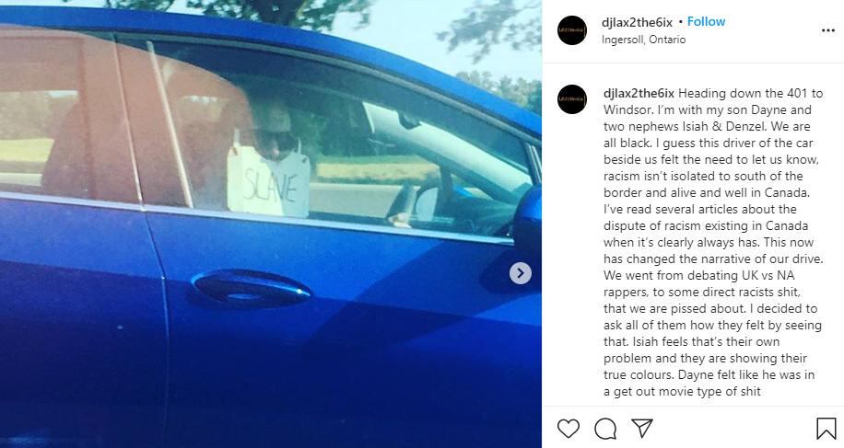The image size is (844, 448).
Task: Save the post with the bookmark icon
Action: tap(826, 429)
